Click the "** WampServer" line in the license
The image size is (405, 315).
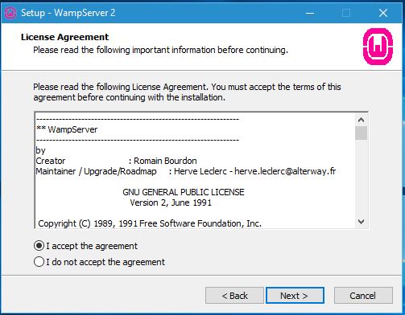click(x=67, y=129)
